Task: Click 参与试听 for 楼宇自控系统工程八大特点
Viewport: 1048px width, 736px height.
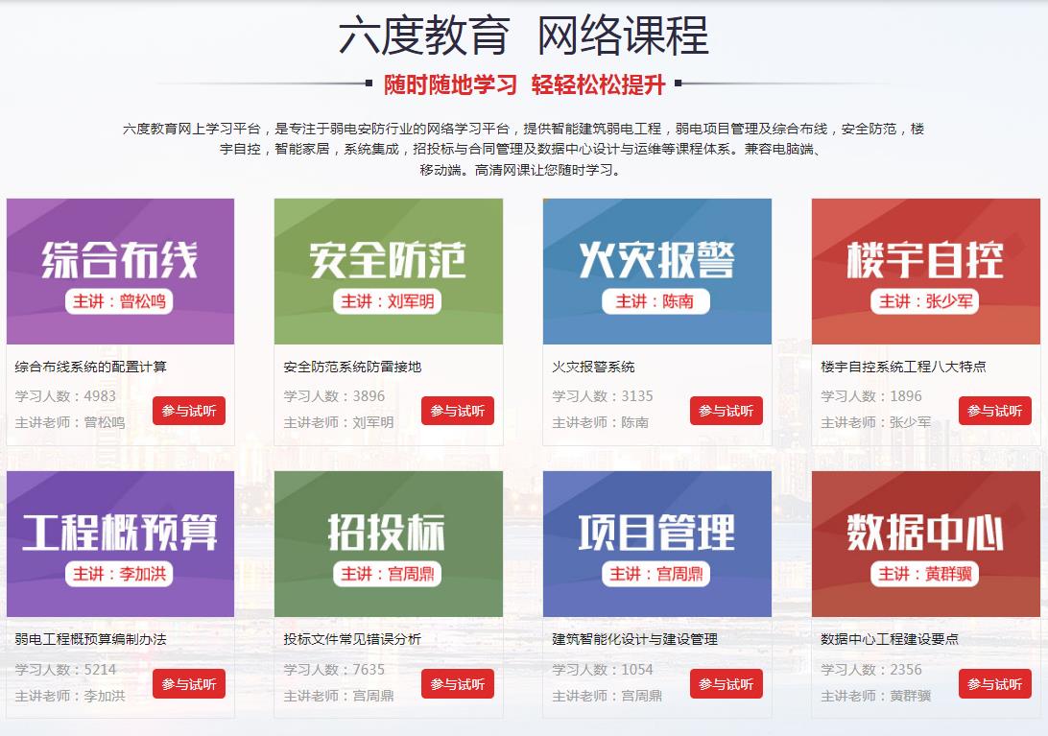Action: 995,411
